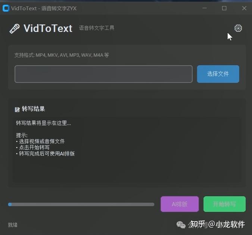Close the VidToText window
Viewport: 252px width, 235px height.
pyautogui.click(x=244, y=8)
